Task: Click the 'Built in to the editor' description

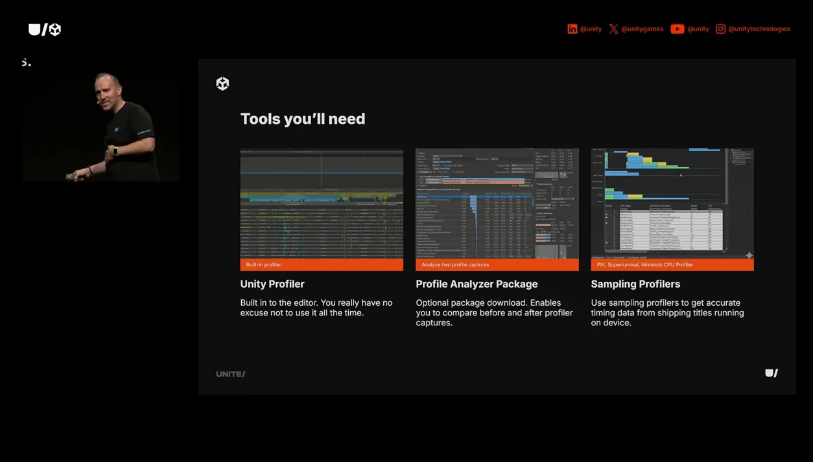Action: [x=316, y=308]
